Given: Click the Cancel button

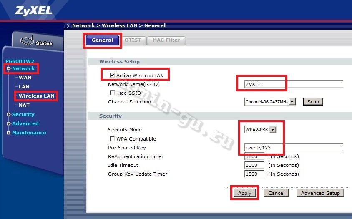Looking at the screenshot, I should (x=276, y=193).
